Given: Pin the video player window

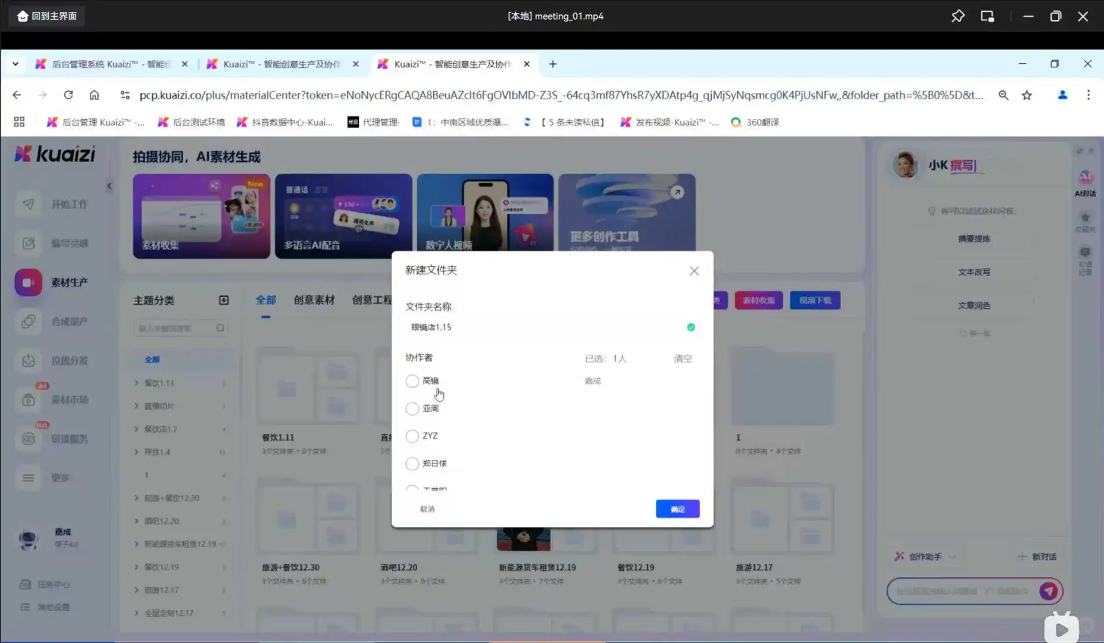Looking at the screenshot, I should pos(958,16).
